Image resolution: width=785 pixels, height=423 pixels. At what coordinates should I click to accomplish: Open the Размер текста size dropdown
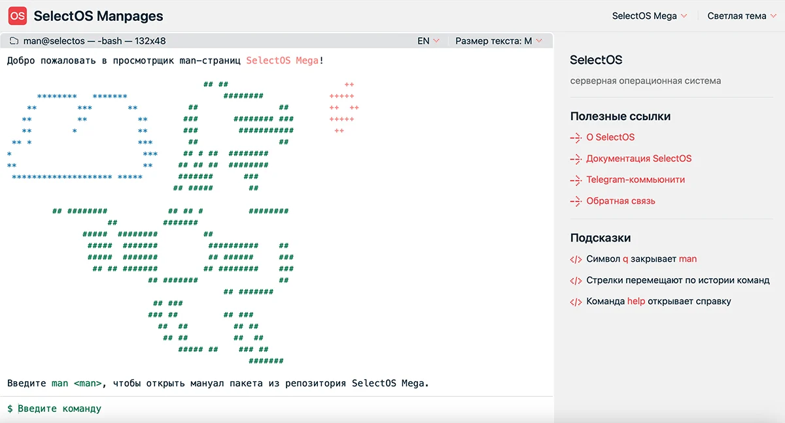pyautogui.click(x=498, y=41)
